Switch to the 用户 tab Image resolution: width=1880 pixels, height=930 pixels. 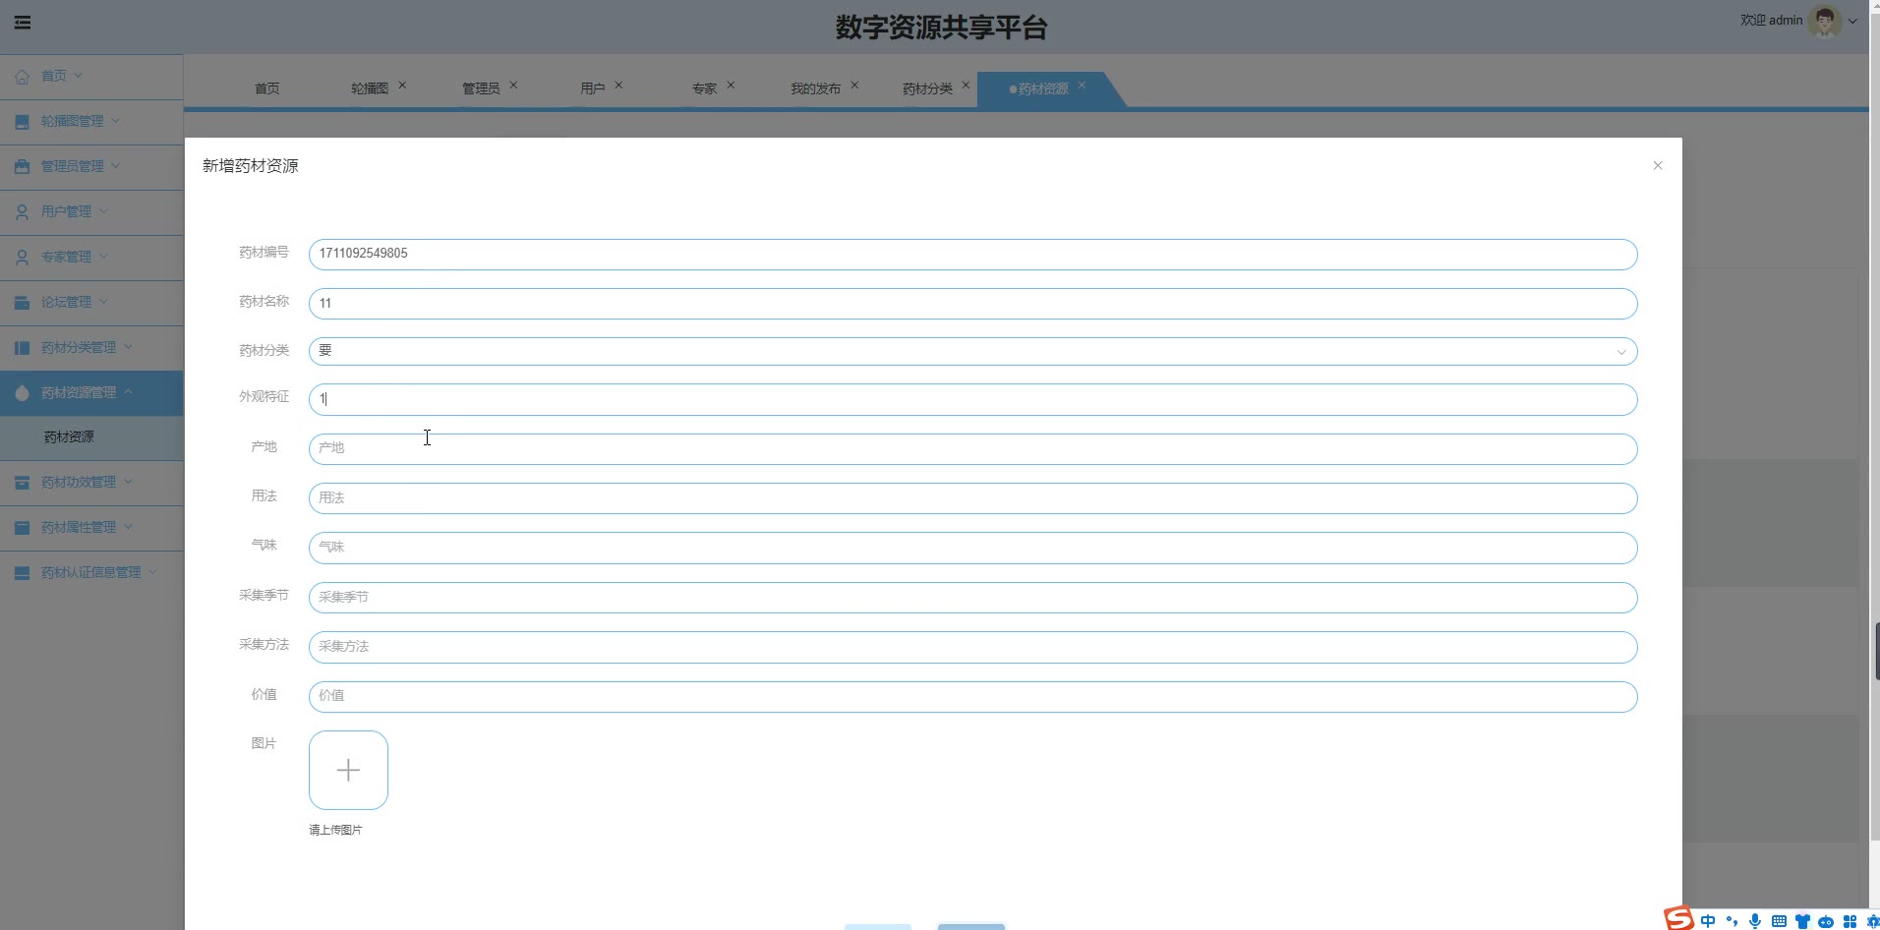point(592,88)
